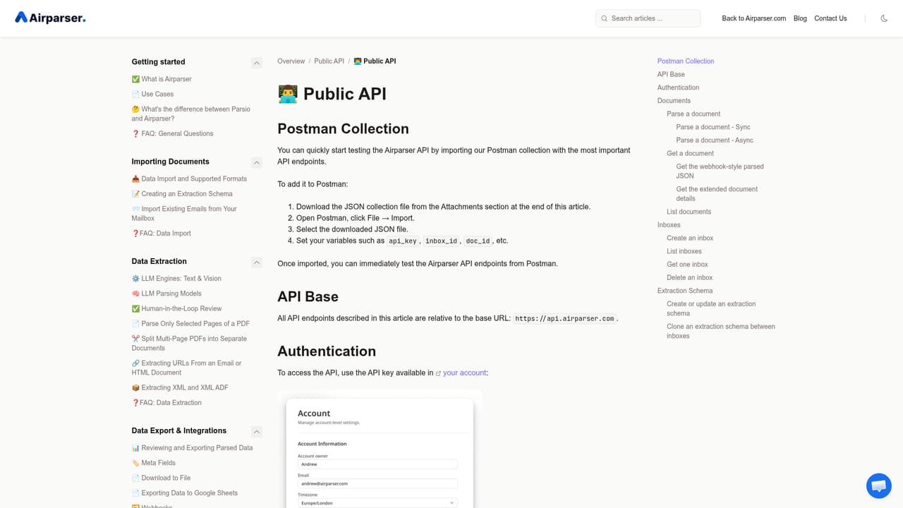Viewport: 903px width, 508px height.
Task: Open What is Airparser article
Action: point(162,79)
